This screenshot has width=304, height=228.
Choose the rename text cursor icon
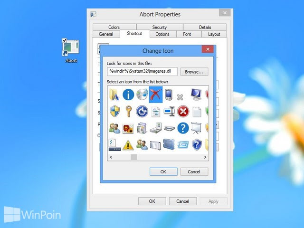click(x=169, y=111)
